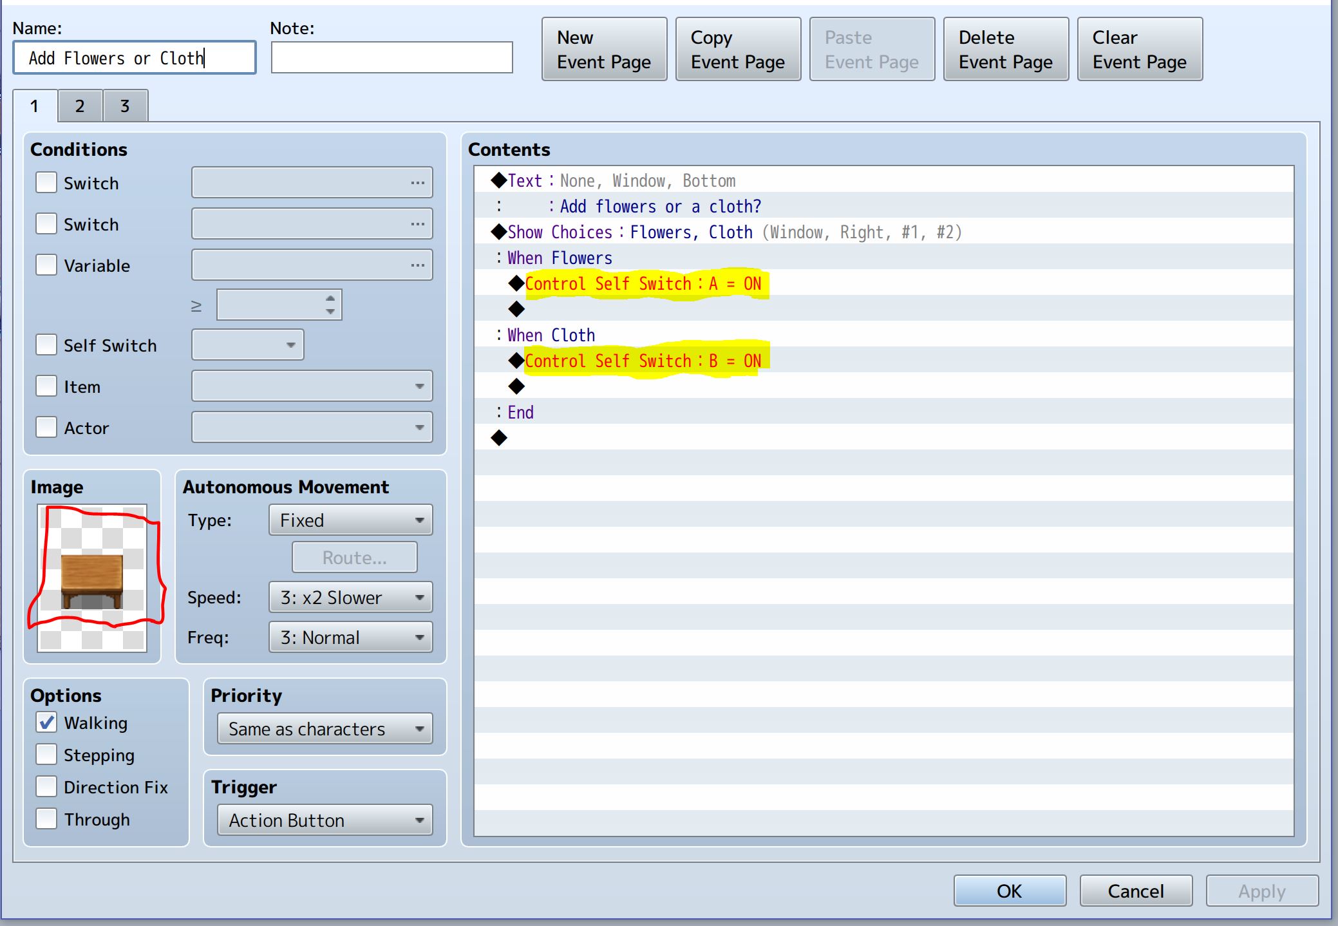Open Autonomous Movement Type dropdown
The width and height of the screenshot is (1338, 926).
[350, 520]
